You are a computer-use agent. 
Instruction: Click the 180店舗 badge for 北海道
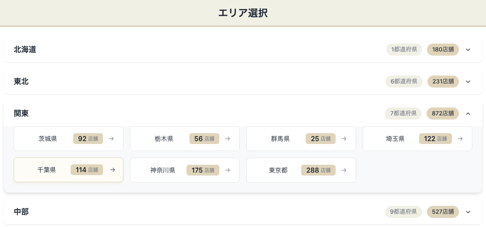(443, 50)
